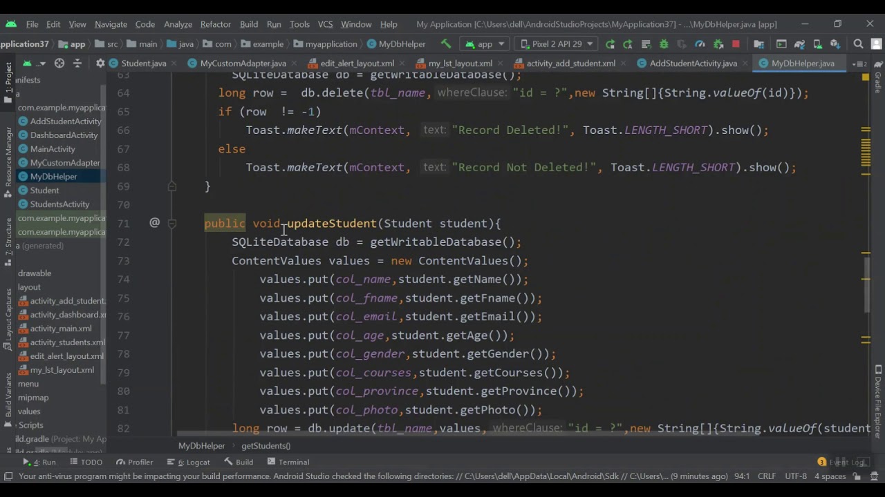Switch to the MyCustomAdapter.java tab
Viewport: 885px width, 497px height.
click(243, 63)
